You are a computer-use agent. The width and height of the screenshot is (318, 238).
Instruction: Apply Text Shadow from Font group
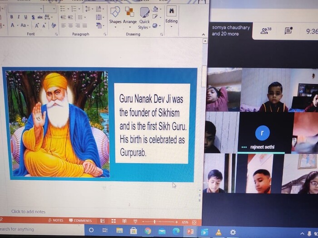click(33, 17)
